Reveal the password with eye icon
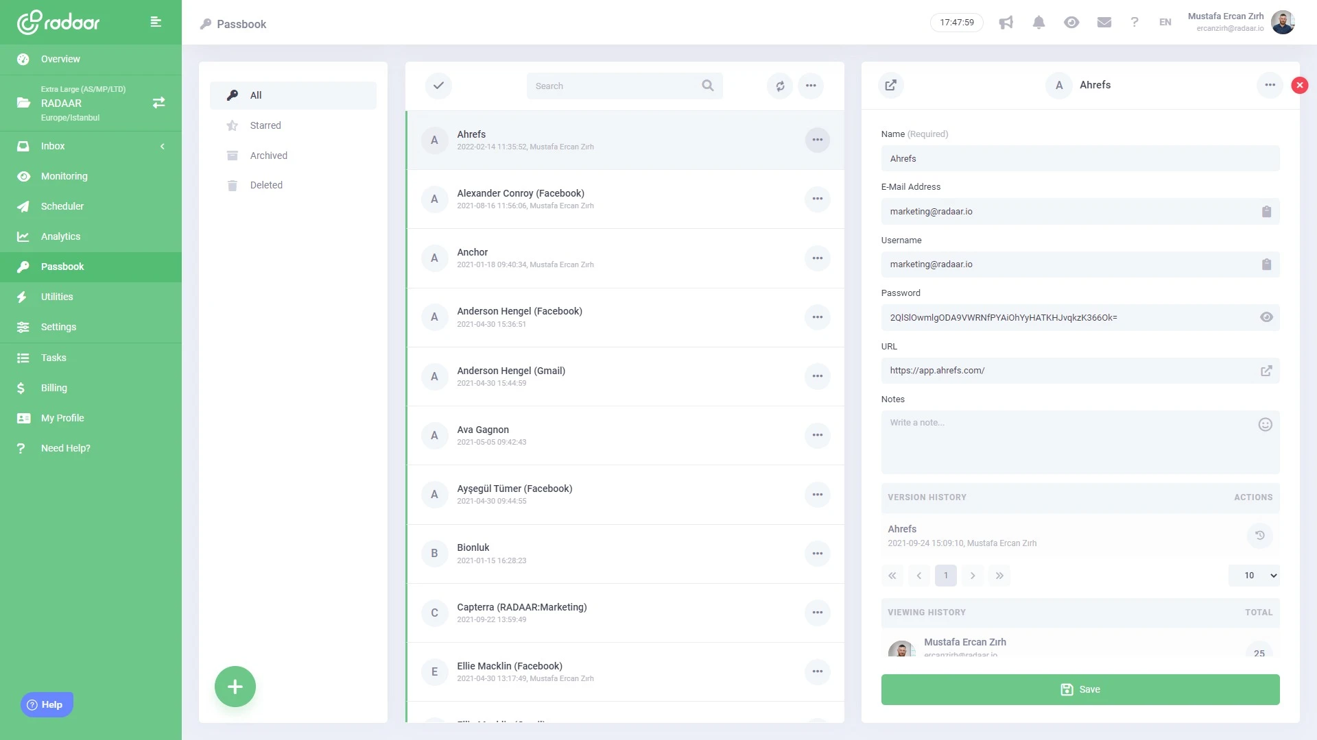The width and height of the screenshot is (1317, 740). pyautogui.click(x=1266, y=317)
